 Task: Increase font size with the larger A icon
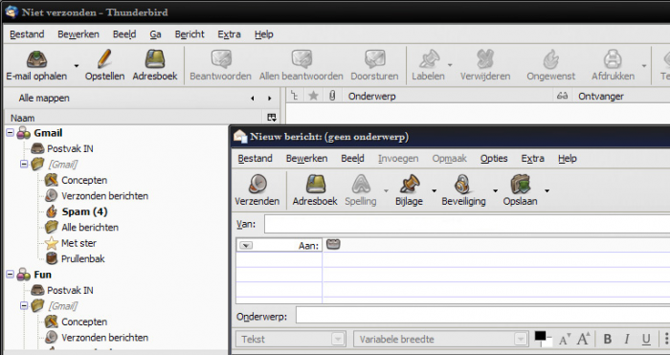click(x=584, y=339)
